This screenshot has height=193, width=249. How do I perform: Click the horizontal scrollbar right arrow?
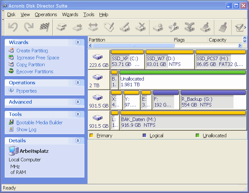click(x=240, y=45)
